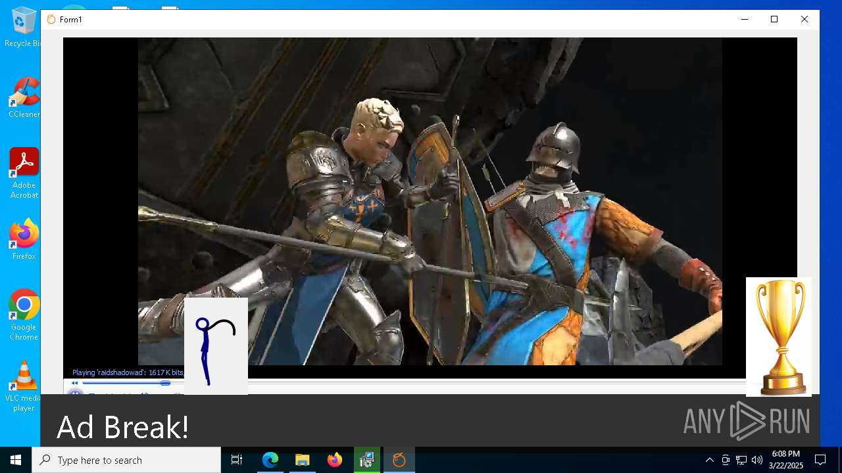Open Task View from the taskbar
The height and width of the screenshot is (473, 842).
[x=237, y=460]
